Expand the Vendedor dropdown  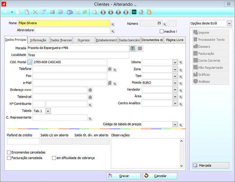175,89
